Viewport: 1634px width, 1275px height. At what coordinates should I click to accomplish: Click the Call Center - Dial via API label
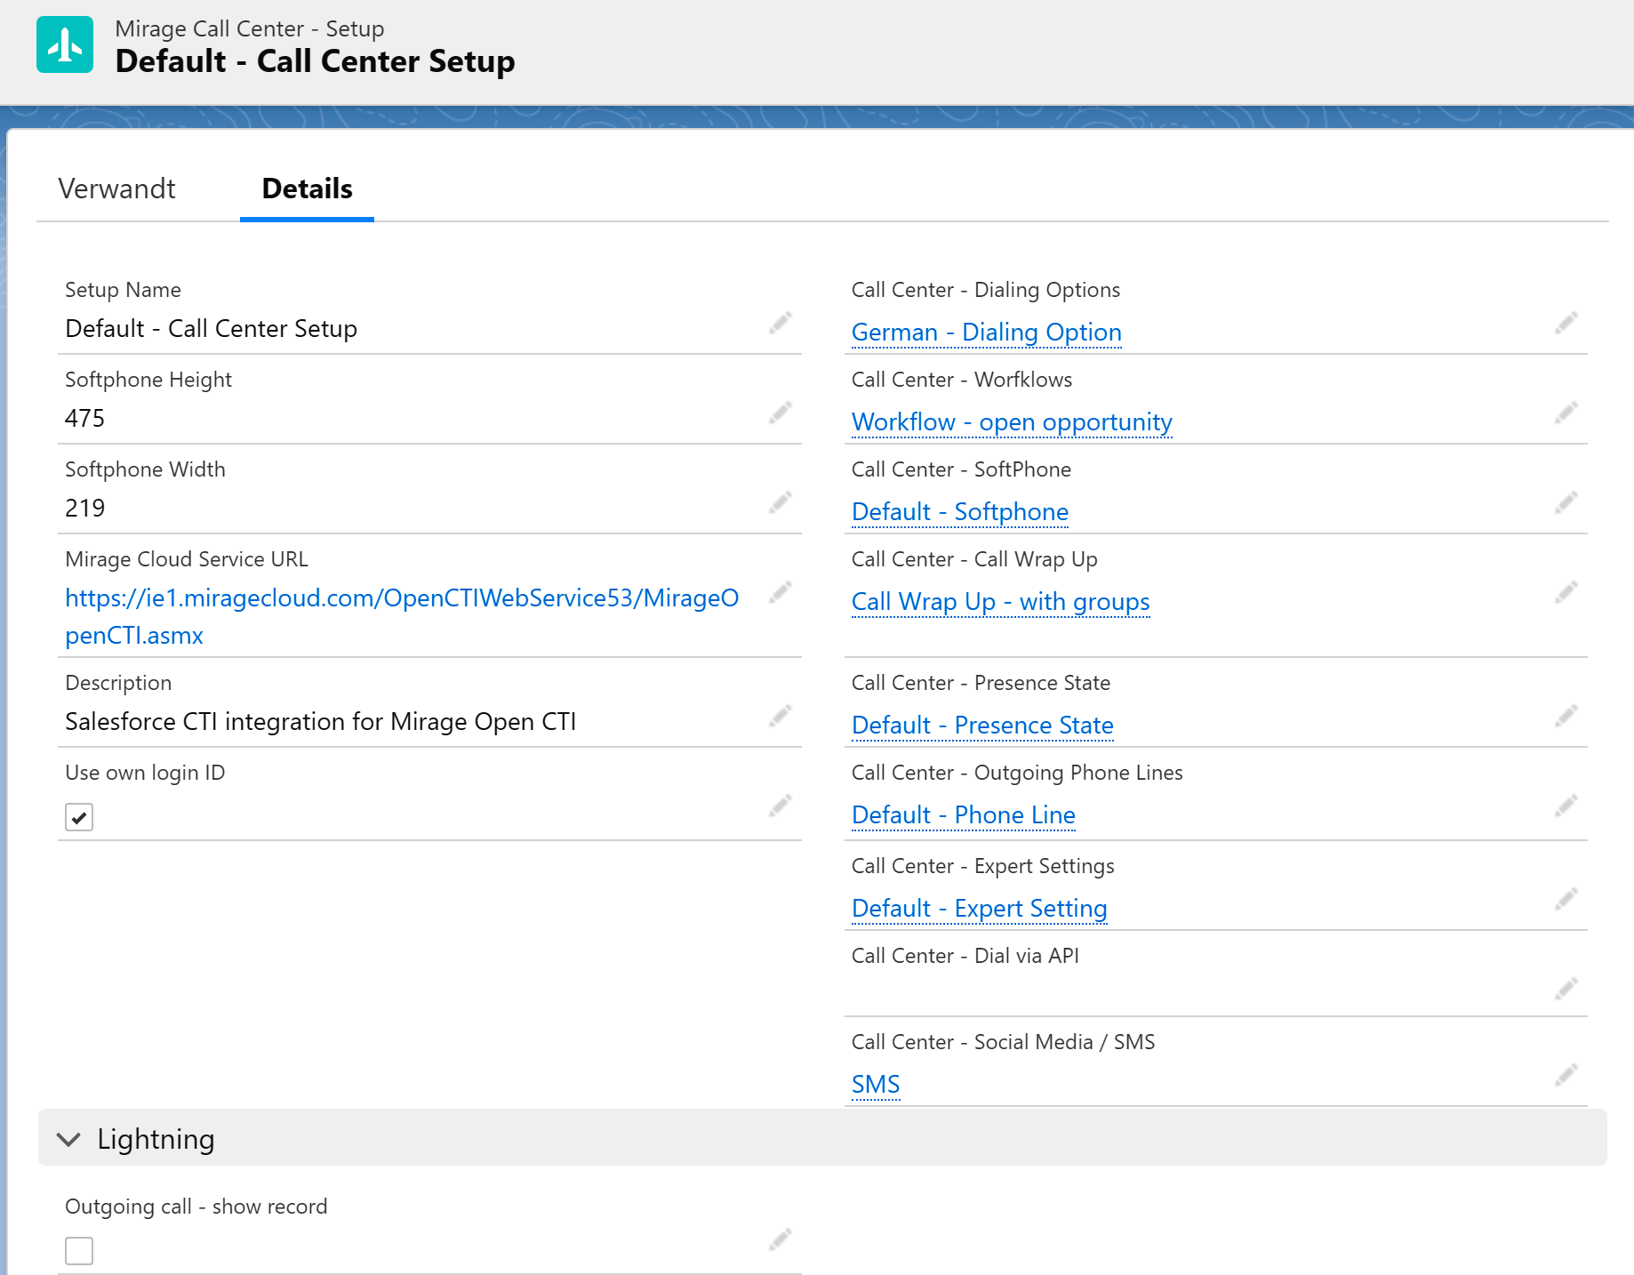pos(965,956)
